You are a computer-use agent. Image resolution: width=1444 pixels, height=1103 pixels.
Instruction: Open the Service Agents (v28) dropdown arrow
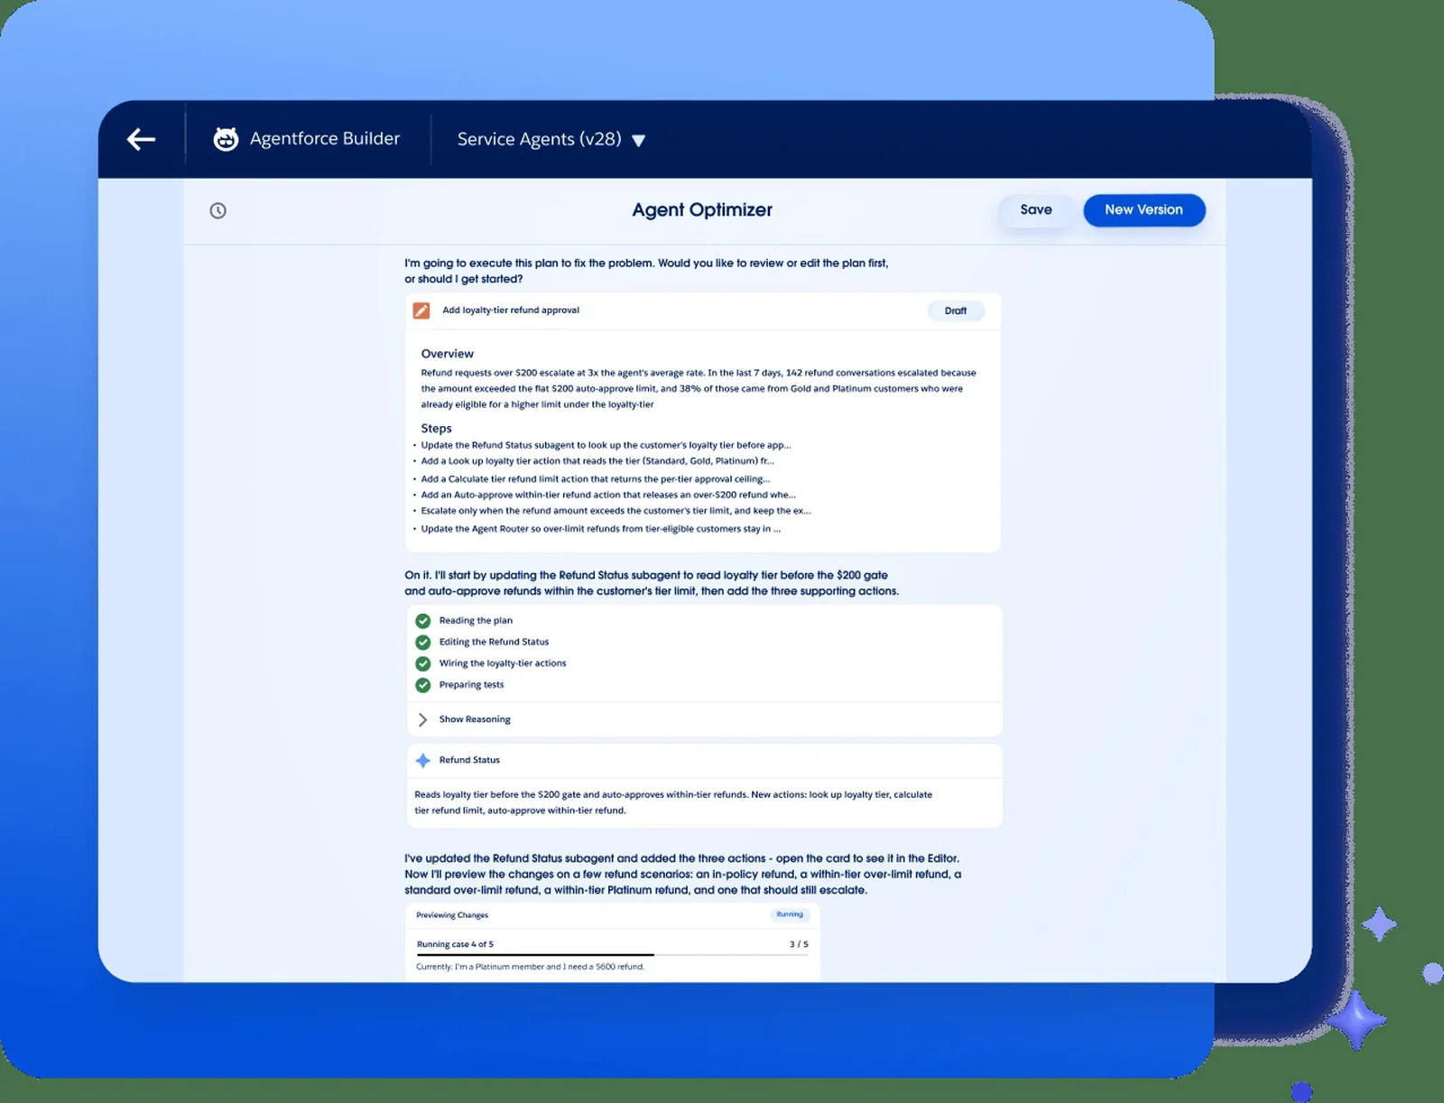pyautogui.click(x=639, y=141)
